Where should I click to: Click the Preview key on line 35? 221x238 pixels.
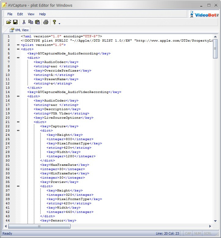(58, 182)
